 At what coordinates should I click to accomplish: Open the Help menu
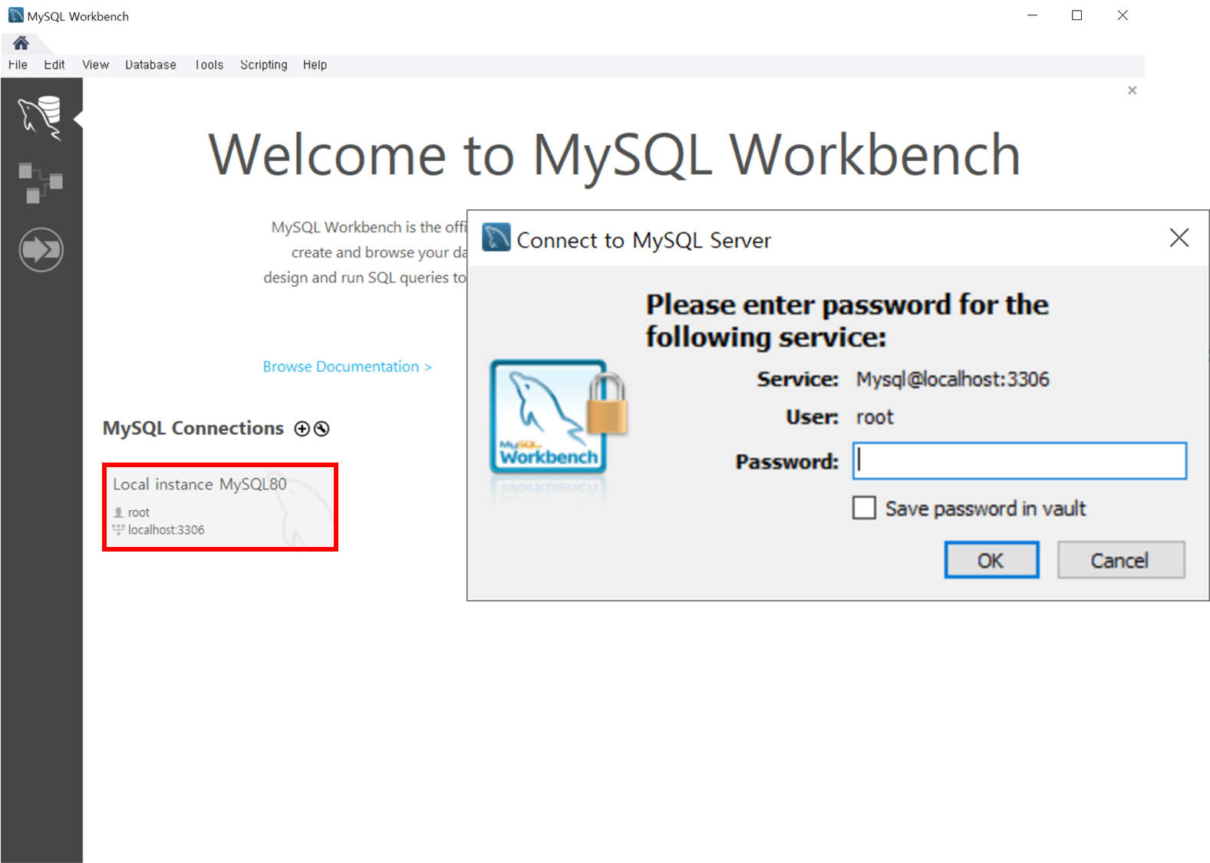tap(315, 65)
